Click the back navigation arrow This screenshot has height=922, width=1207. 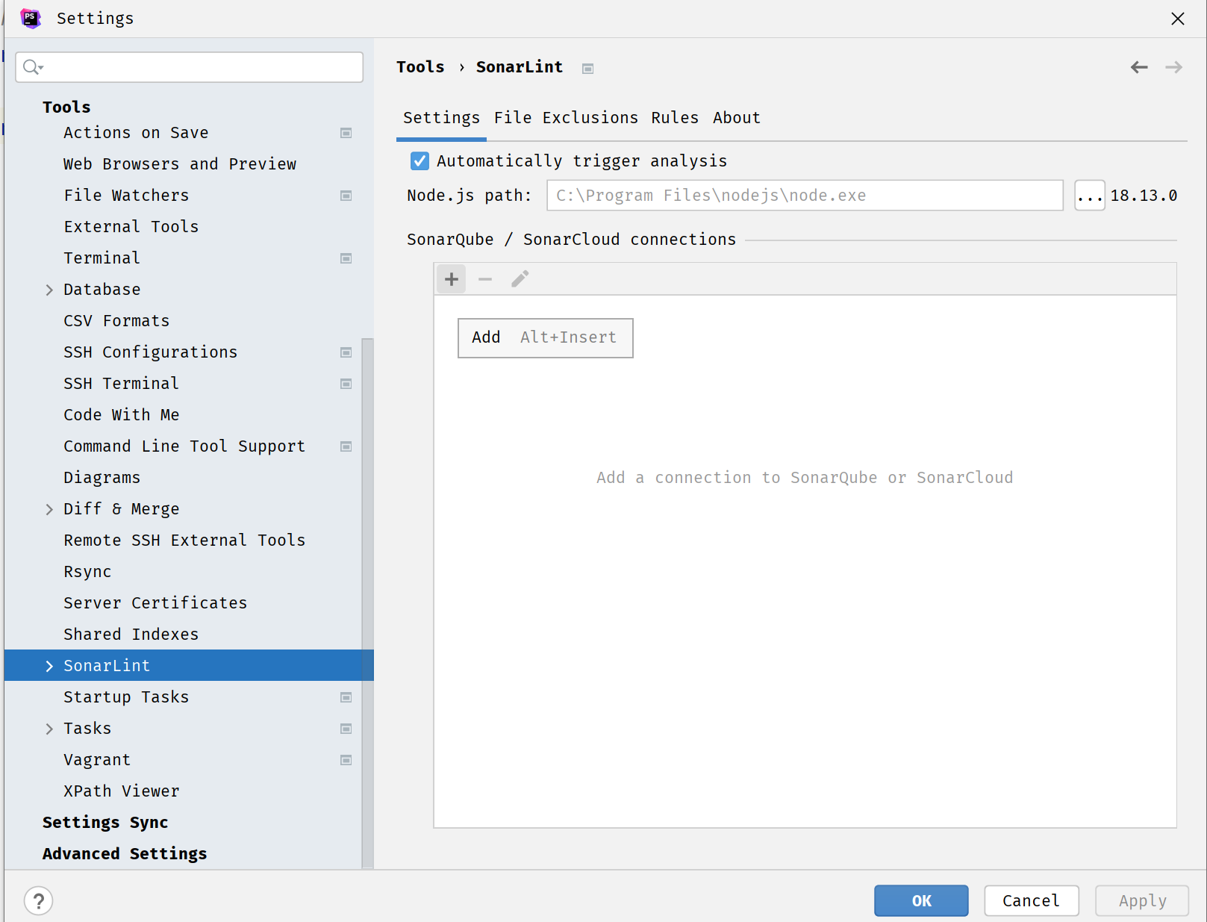[1138, 67]
